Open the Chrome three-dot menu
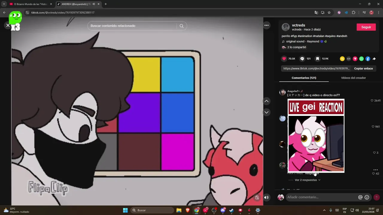The width and height of the screenshot is (383, 215). point(379,13)
